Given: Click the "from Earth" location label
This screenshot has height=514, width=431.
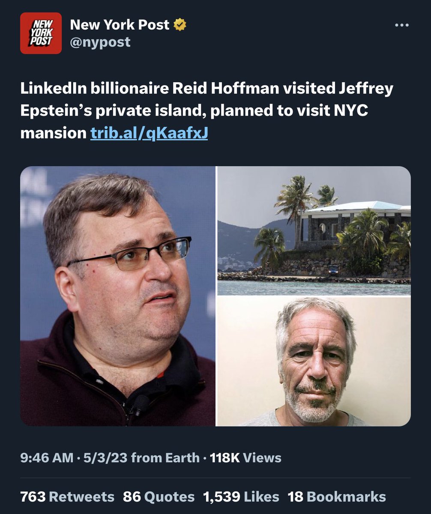Looking at the screenshot, I should pyautogui.click(x=165, y=457).
